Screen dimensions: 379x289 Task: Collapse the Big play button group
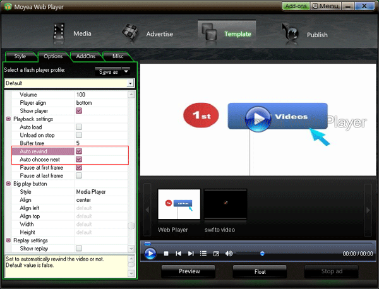[8, 184]
